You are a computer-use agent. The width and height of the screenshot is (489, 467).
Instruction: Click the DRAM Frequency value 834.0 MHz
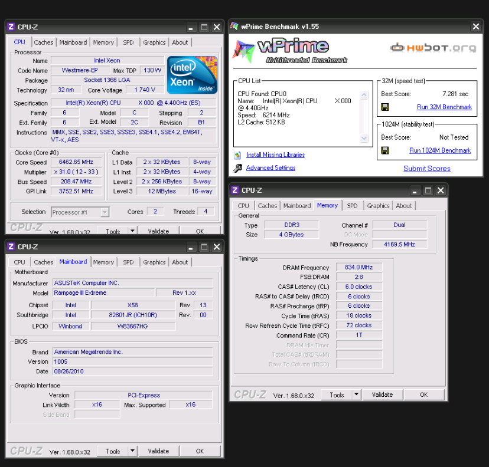[359, 267]
